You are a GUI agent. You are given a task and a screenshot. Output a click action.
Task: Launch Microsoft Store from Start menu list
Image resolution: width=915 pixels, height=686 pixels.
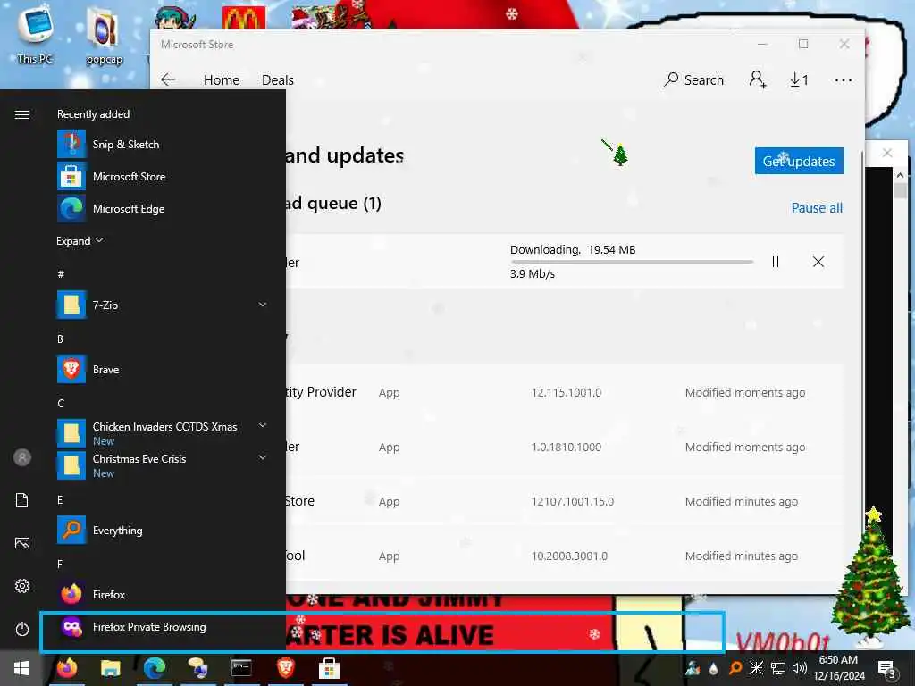(164, 176)
